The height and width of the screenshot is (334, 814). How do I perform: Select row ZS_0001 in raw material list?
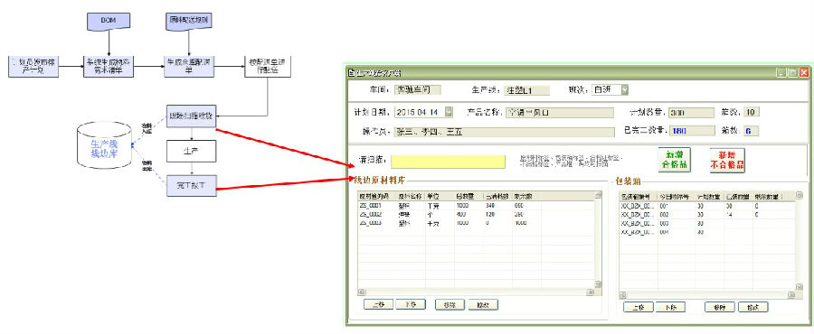click(476, 206)
